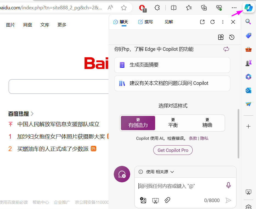
Task: Click the Get Copilot Pro button
Action: (x=173, y=150)
